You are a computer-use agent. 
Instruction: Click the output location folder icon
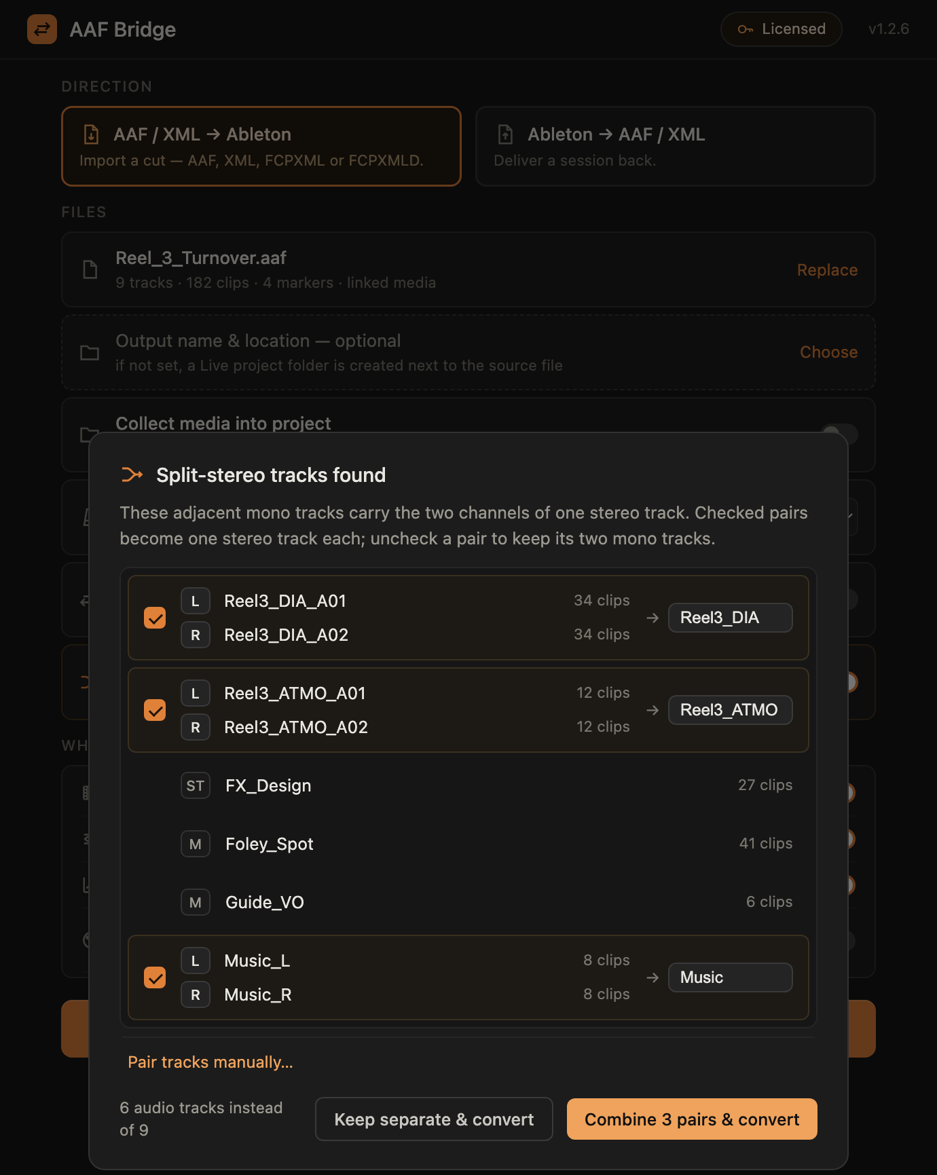tap(90, 352)
